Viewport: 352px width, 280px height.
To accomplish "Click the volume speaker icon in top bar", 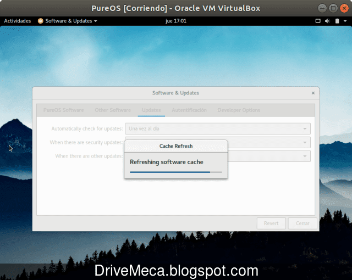I will click(x=327, y=21).
